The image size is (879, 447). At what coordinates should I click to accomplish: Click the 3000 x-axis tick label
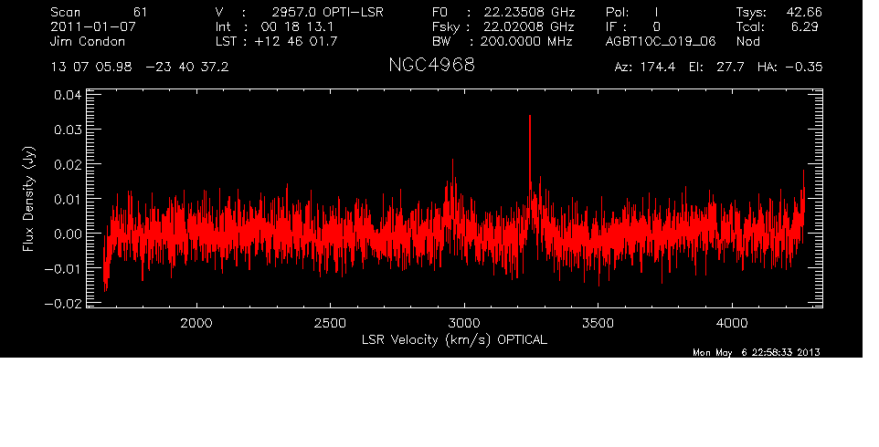(x=464, y=323)
